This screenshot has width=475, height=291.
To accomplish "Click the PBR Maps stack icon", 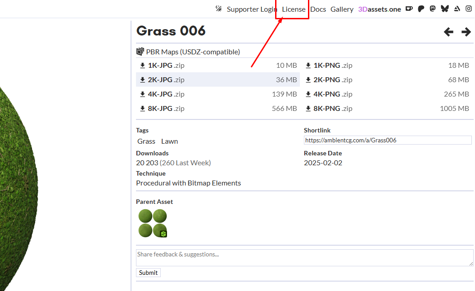I will 140,52.
